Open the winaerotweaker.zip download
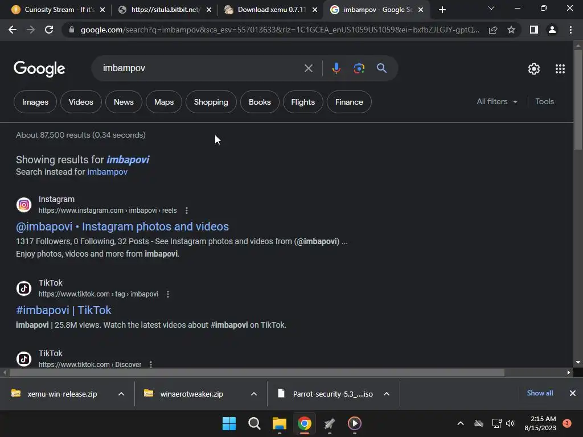 191,394
